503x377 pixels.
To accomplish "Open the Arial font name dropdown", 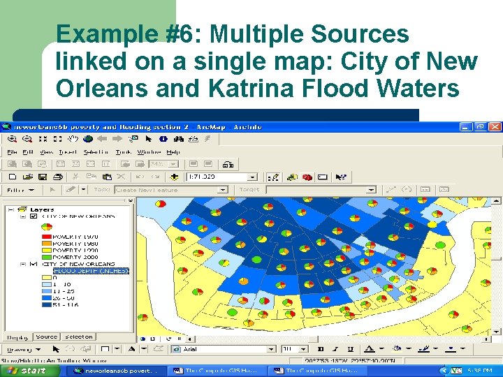I will click(x=271, y=349).
